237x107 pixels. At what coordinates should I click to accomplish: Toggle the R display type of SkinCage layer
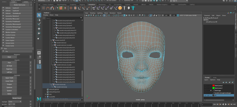(x=211, y=91)
